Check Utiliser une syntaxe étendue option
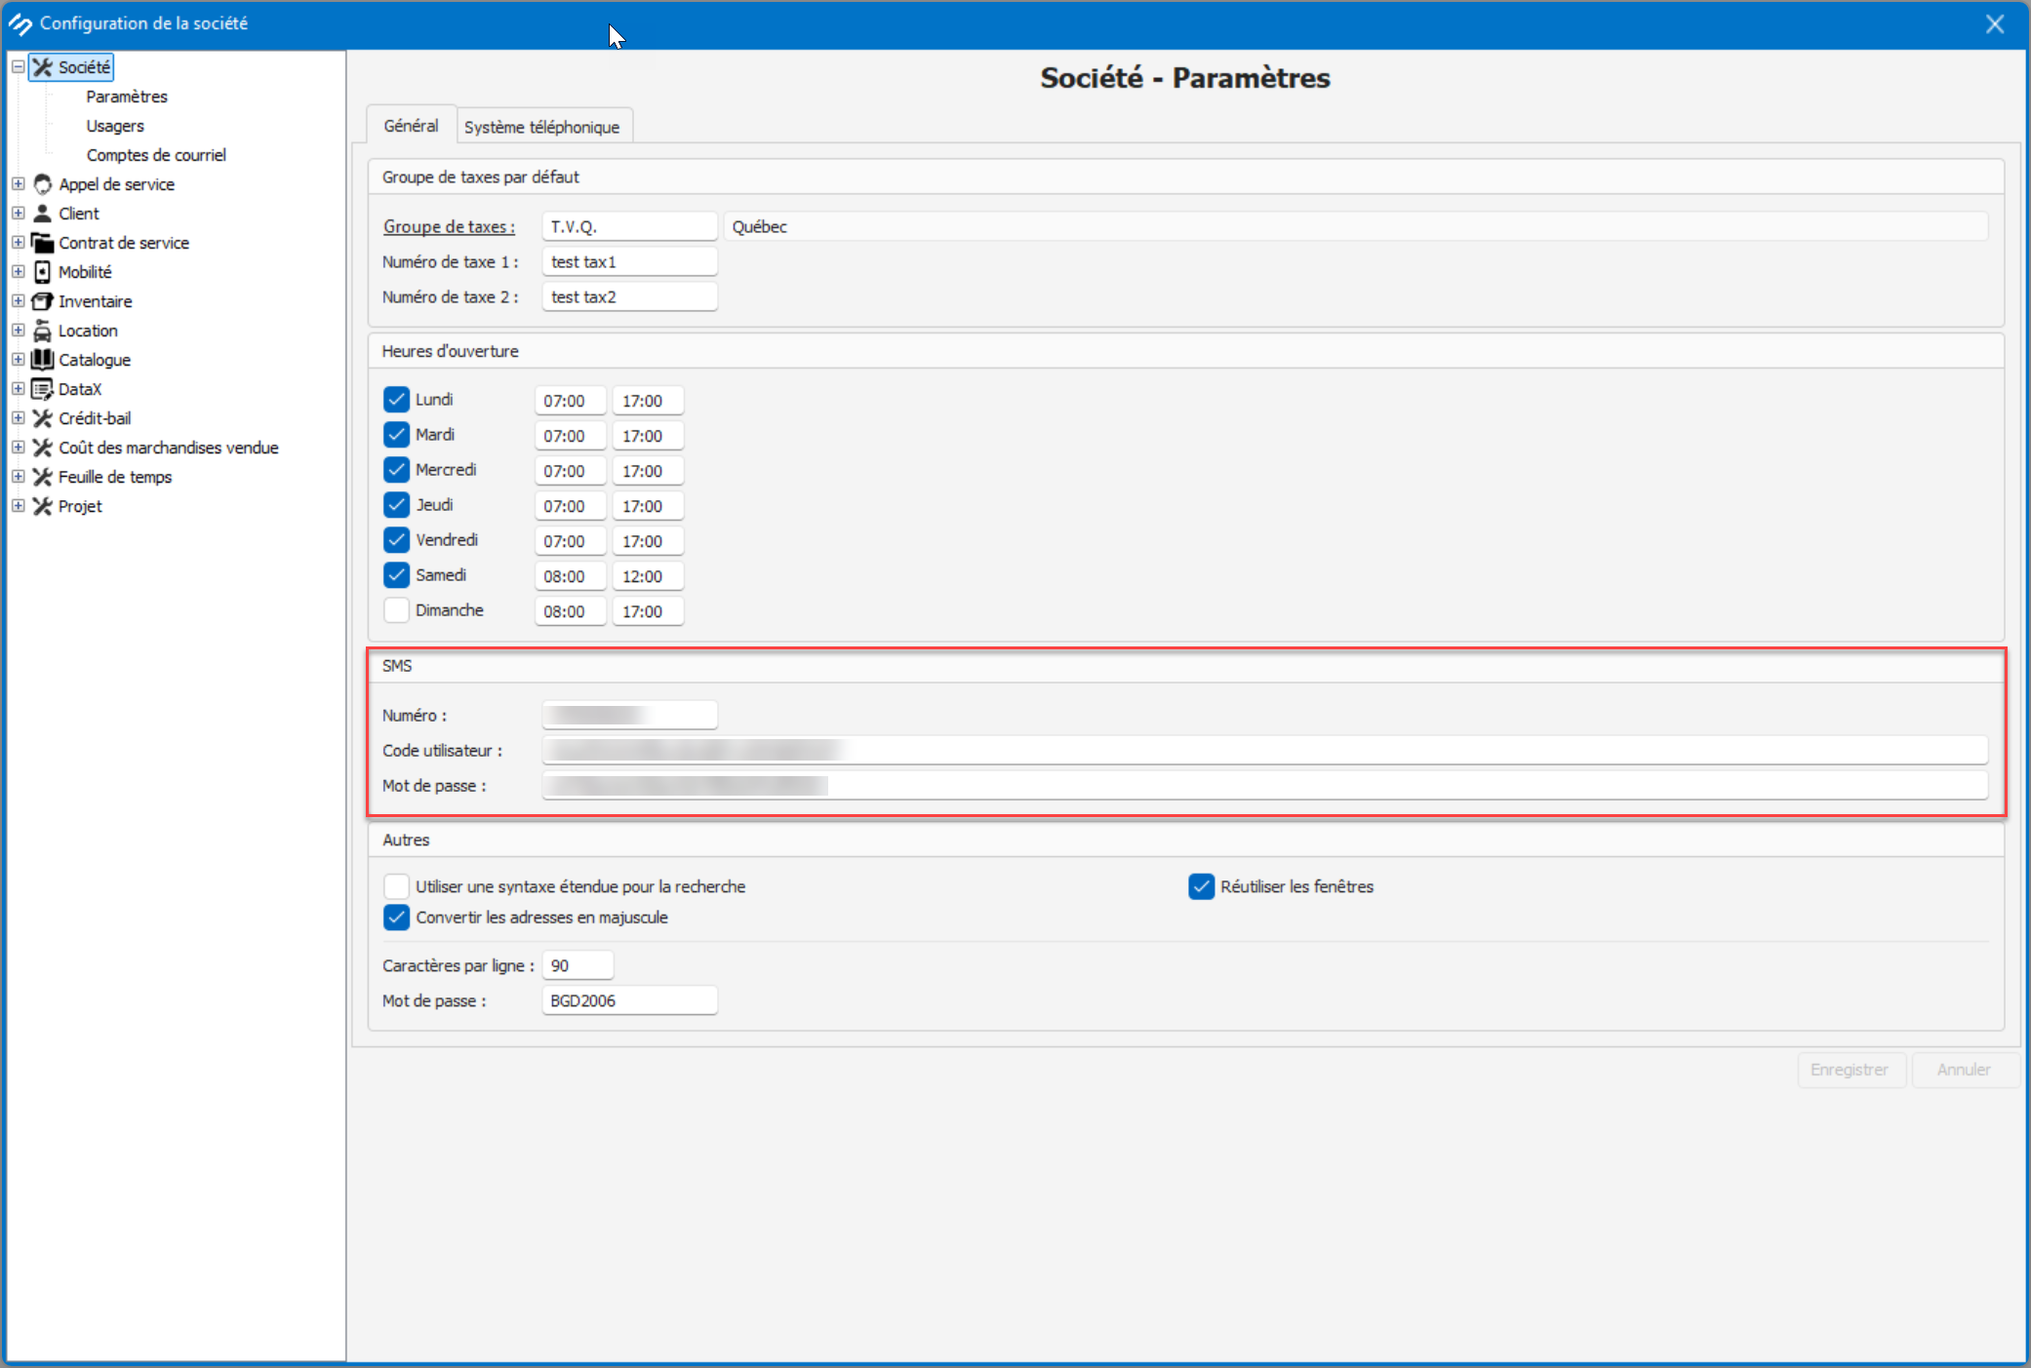This screenshot has width=2031, height=1368. coord(396,886)
